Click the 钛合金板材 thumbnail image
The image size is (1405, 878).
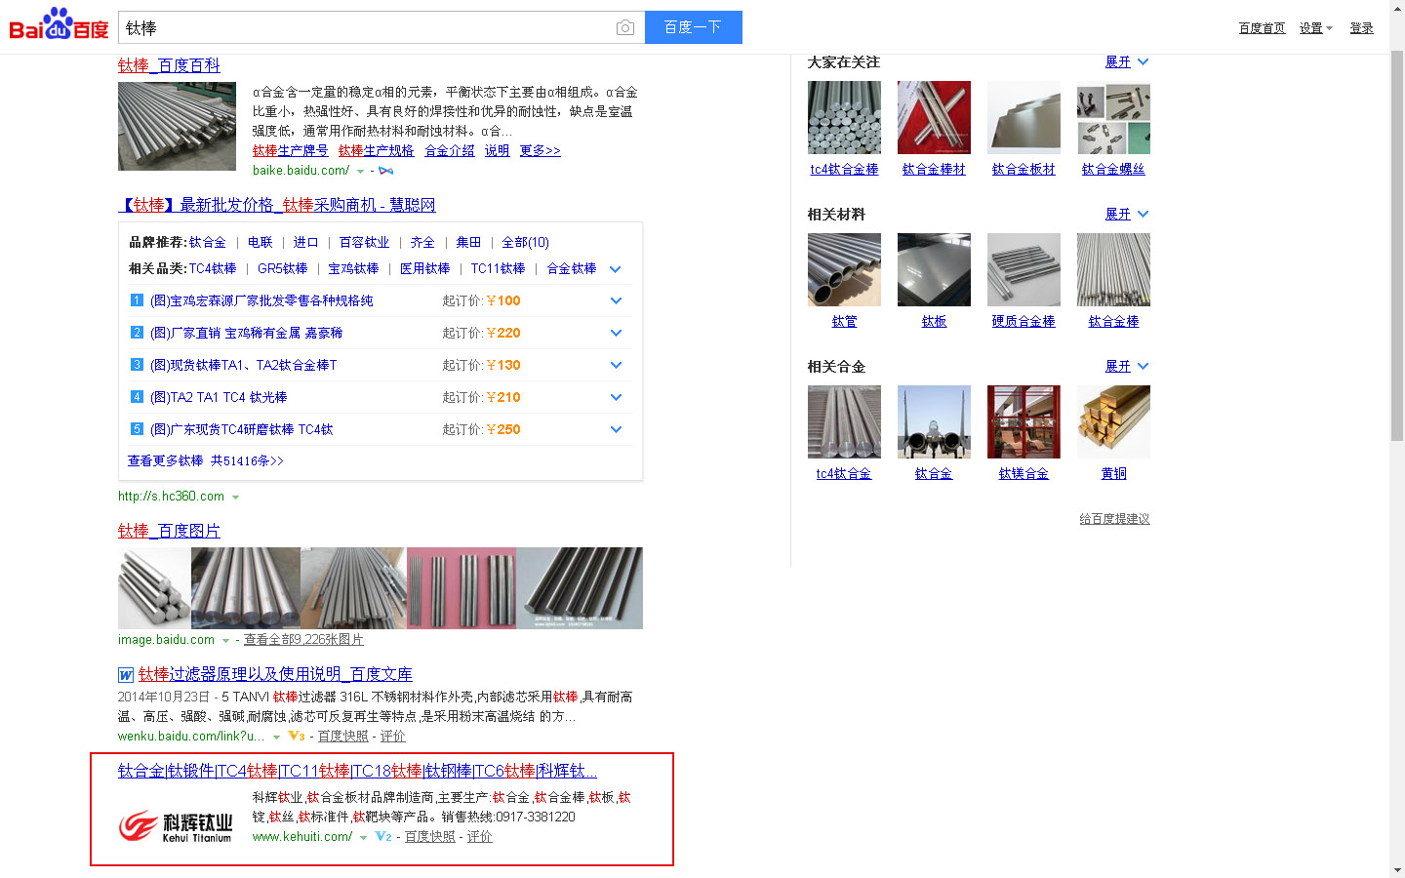1024,117
